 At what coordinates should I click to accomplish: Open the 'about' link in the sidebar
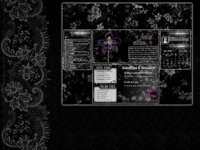[x=71, y=46]
